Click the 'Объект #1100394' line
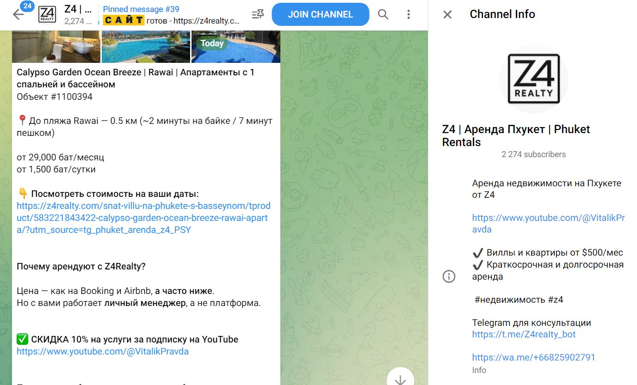The width and height of the screenshot is (637, 385). [55, 97]
